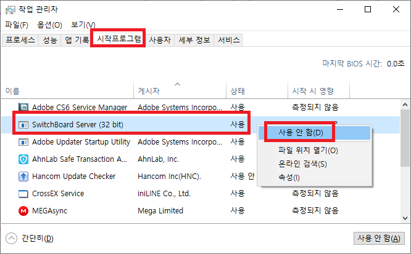Minimize the Task Manager window

(x=340, y=10)
